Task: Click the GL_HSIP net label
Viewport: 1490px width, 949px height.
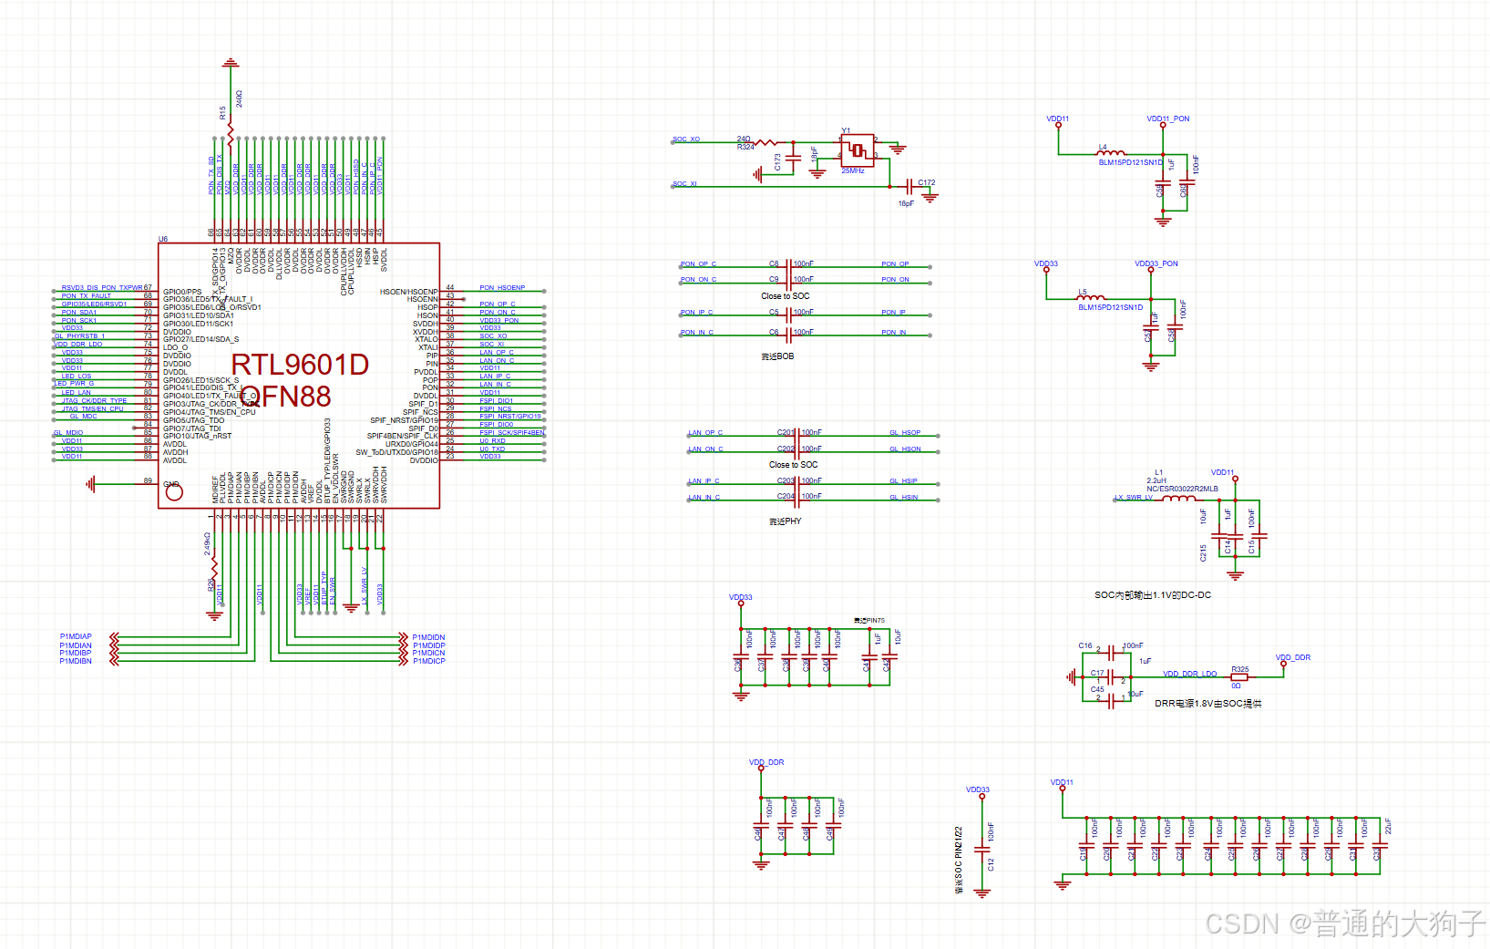Action: (904, 481)
